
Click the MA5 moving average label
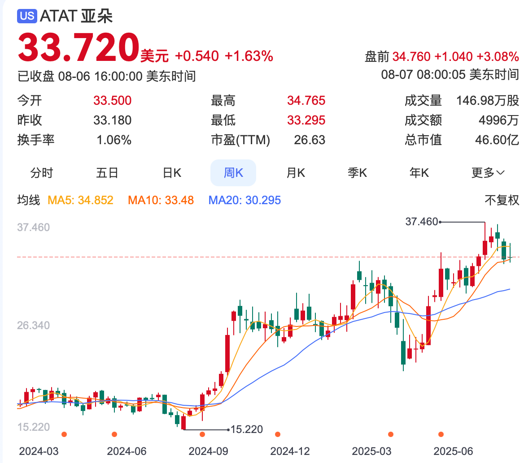pyautogui.click(x=80, y=200)
